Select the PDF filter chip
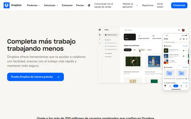The width and height of the screenshot is (191, 119). (135, 50)
